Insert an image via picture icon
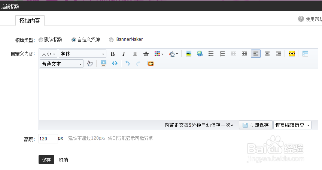This screenshot has width=322, height=170. 188,54
